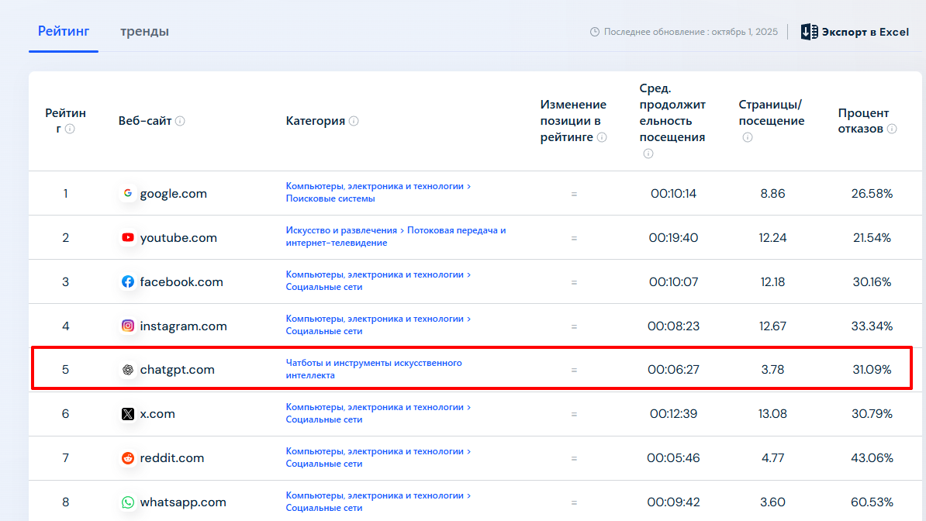Open the youtube.com category link
Screen dimensions: 926x521
point(396,236)
